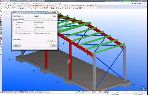Enable the Pour objects checkbox

click(x=35, y=30)
